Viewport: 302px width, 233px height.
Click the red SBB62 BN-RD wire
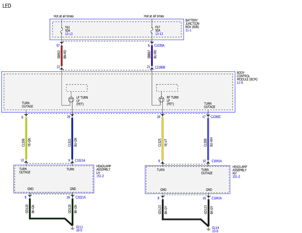62,56
